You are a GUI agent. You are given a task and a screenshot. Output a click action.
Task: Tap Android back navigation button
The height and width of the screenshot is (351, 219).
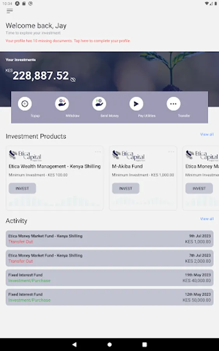click(x=74, y=344)
